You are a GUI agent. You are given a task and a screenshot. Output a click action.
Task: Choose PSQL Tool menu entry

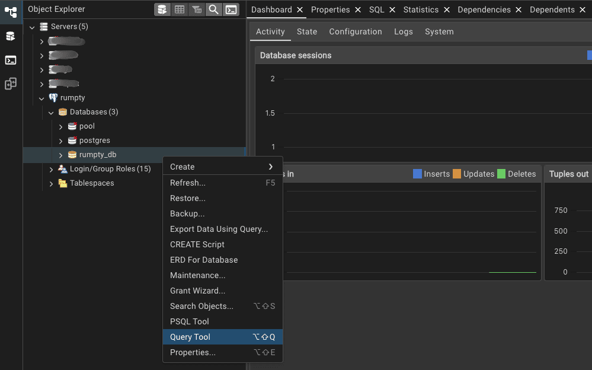pyautogui.click(x=222, y=321)
